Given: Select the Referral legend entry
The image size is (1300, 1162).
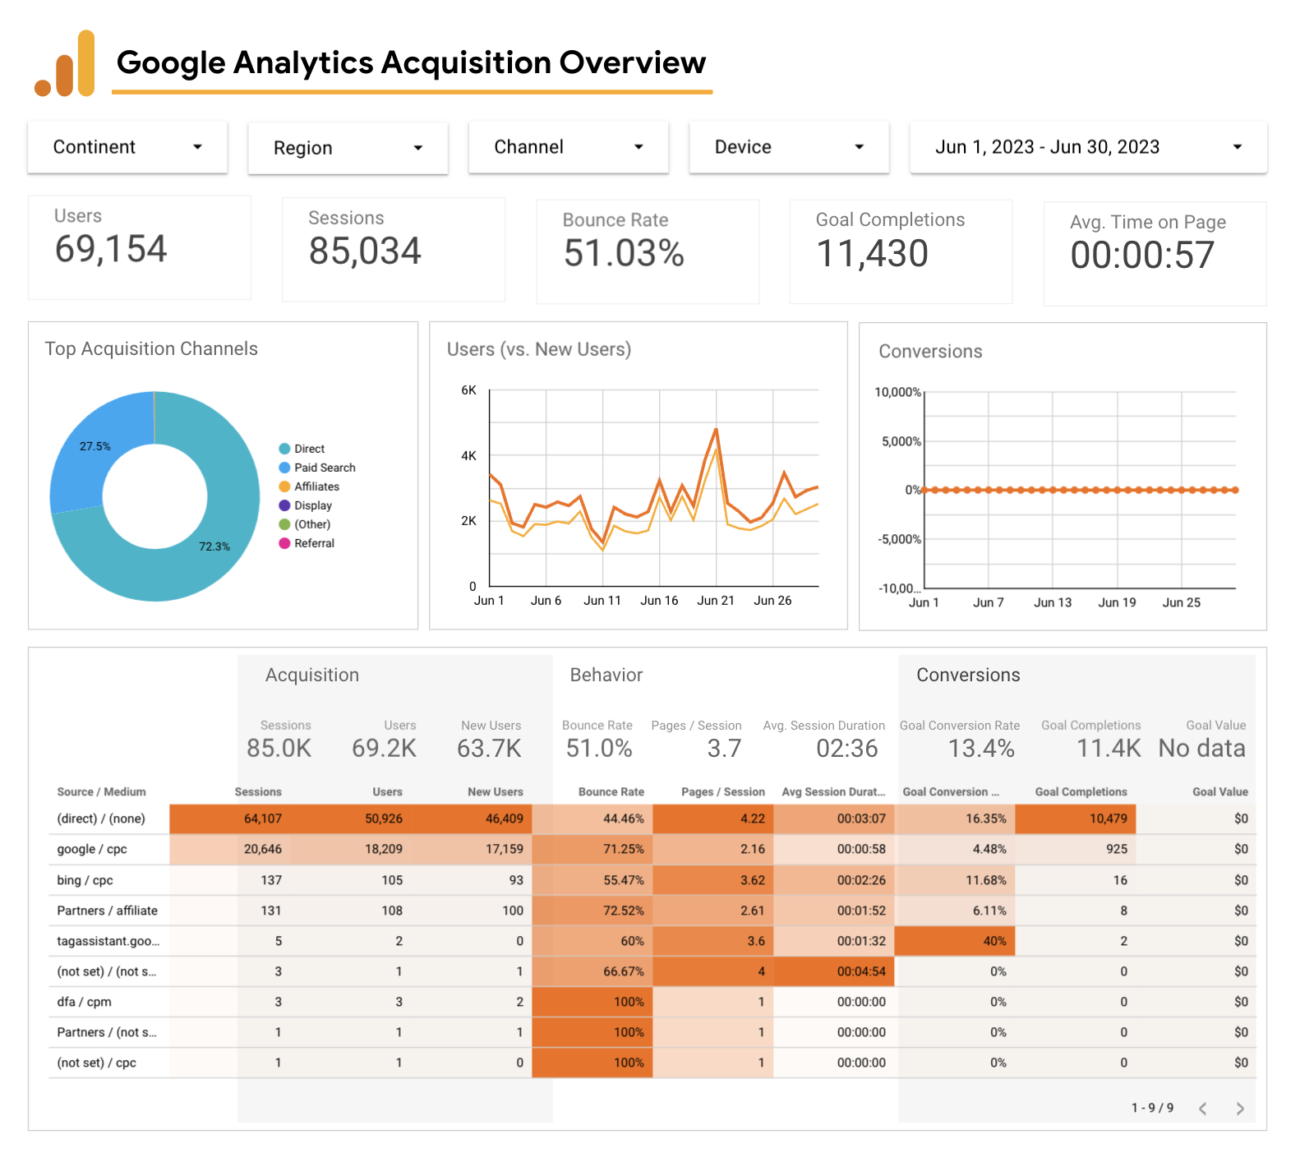Looking at the screenshot, I should [x=314, y=543].
